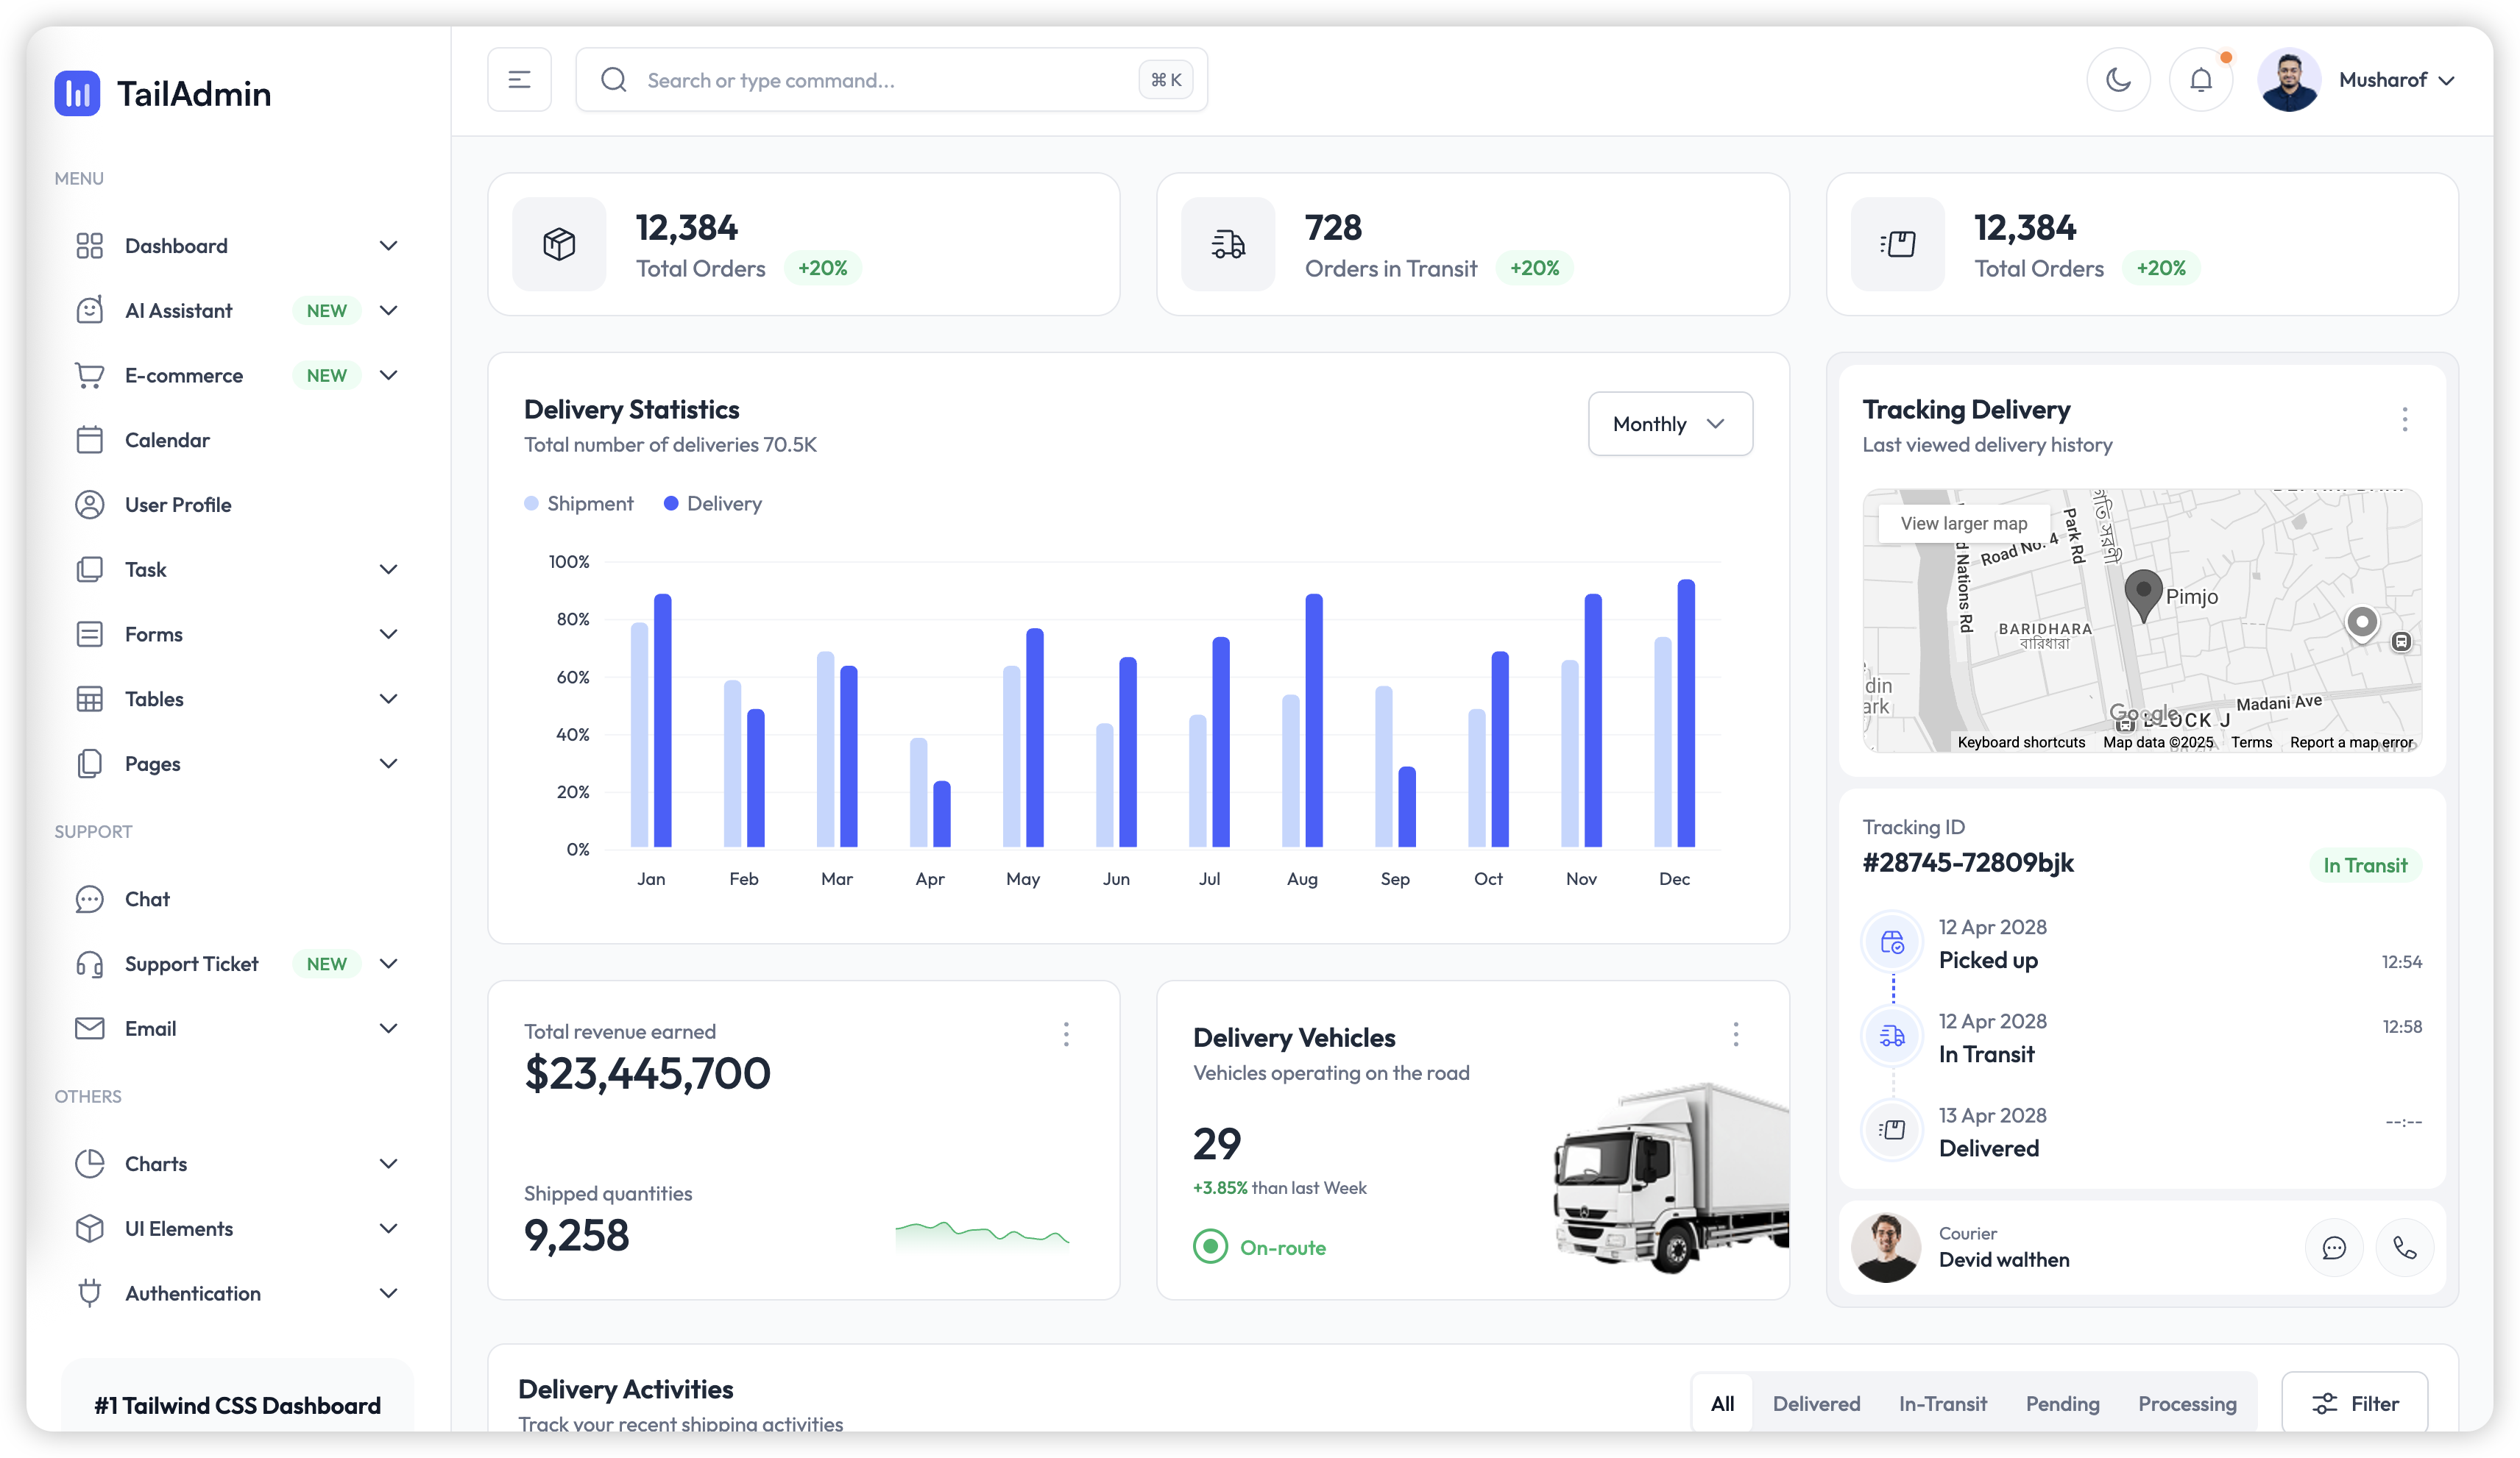Switch to the Pending activities tab
This screenshot has width=2520, height=1458.
(x=2062, y=1403)
